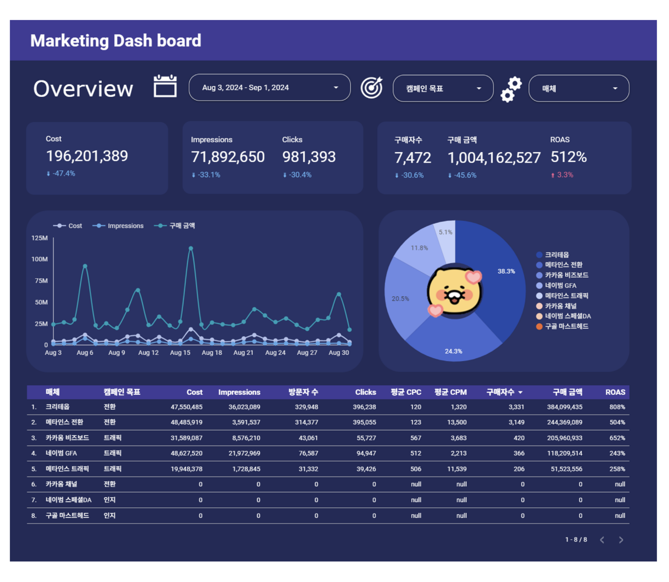
Task: Toggle Cost series in line chart legend
Action: point(68,226)
